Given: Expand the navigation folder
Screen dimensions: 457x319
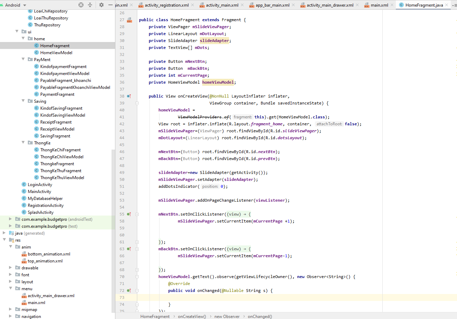Looking at the screenshot, I should click(x=11, y=316).
